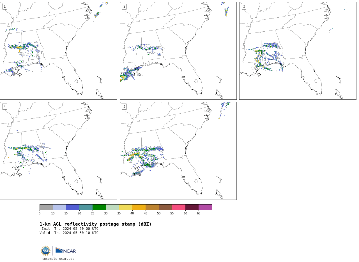This screenshot has width=359, height=262.
Task: Click the colorbar tick label 35
Action: coord(119,214)
